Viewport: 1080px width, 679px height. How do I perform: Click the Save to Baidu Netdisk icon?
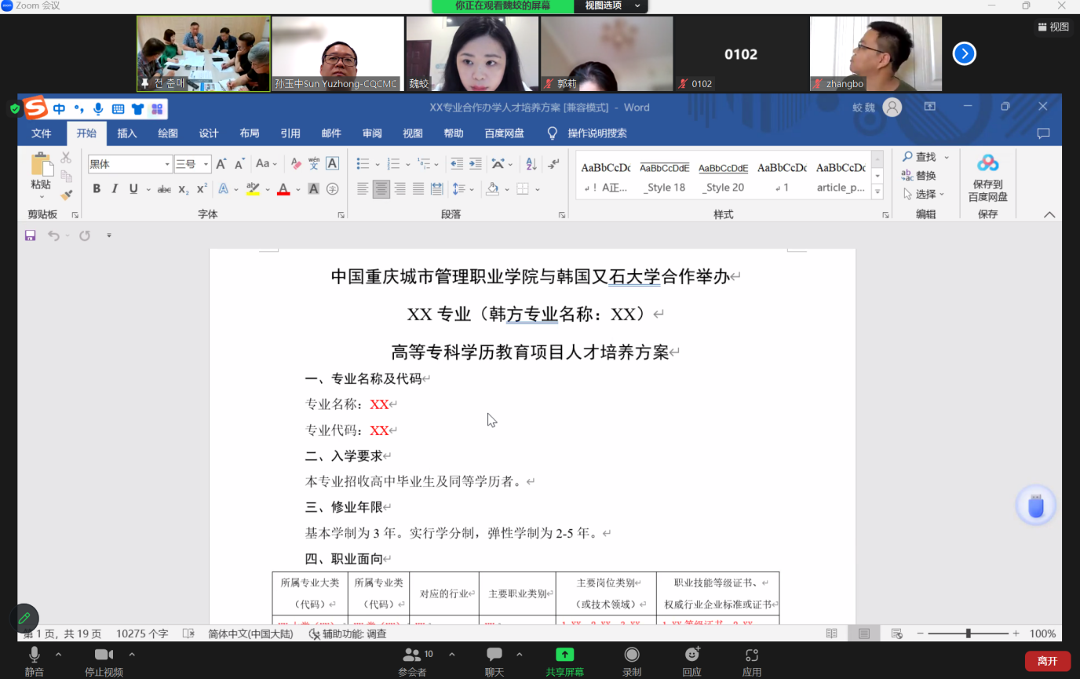(987, 179)
